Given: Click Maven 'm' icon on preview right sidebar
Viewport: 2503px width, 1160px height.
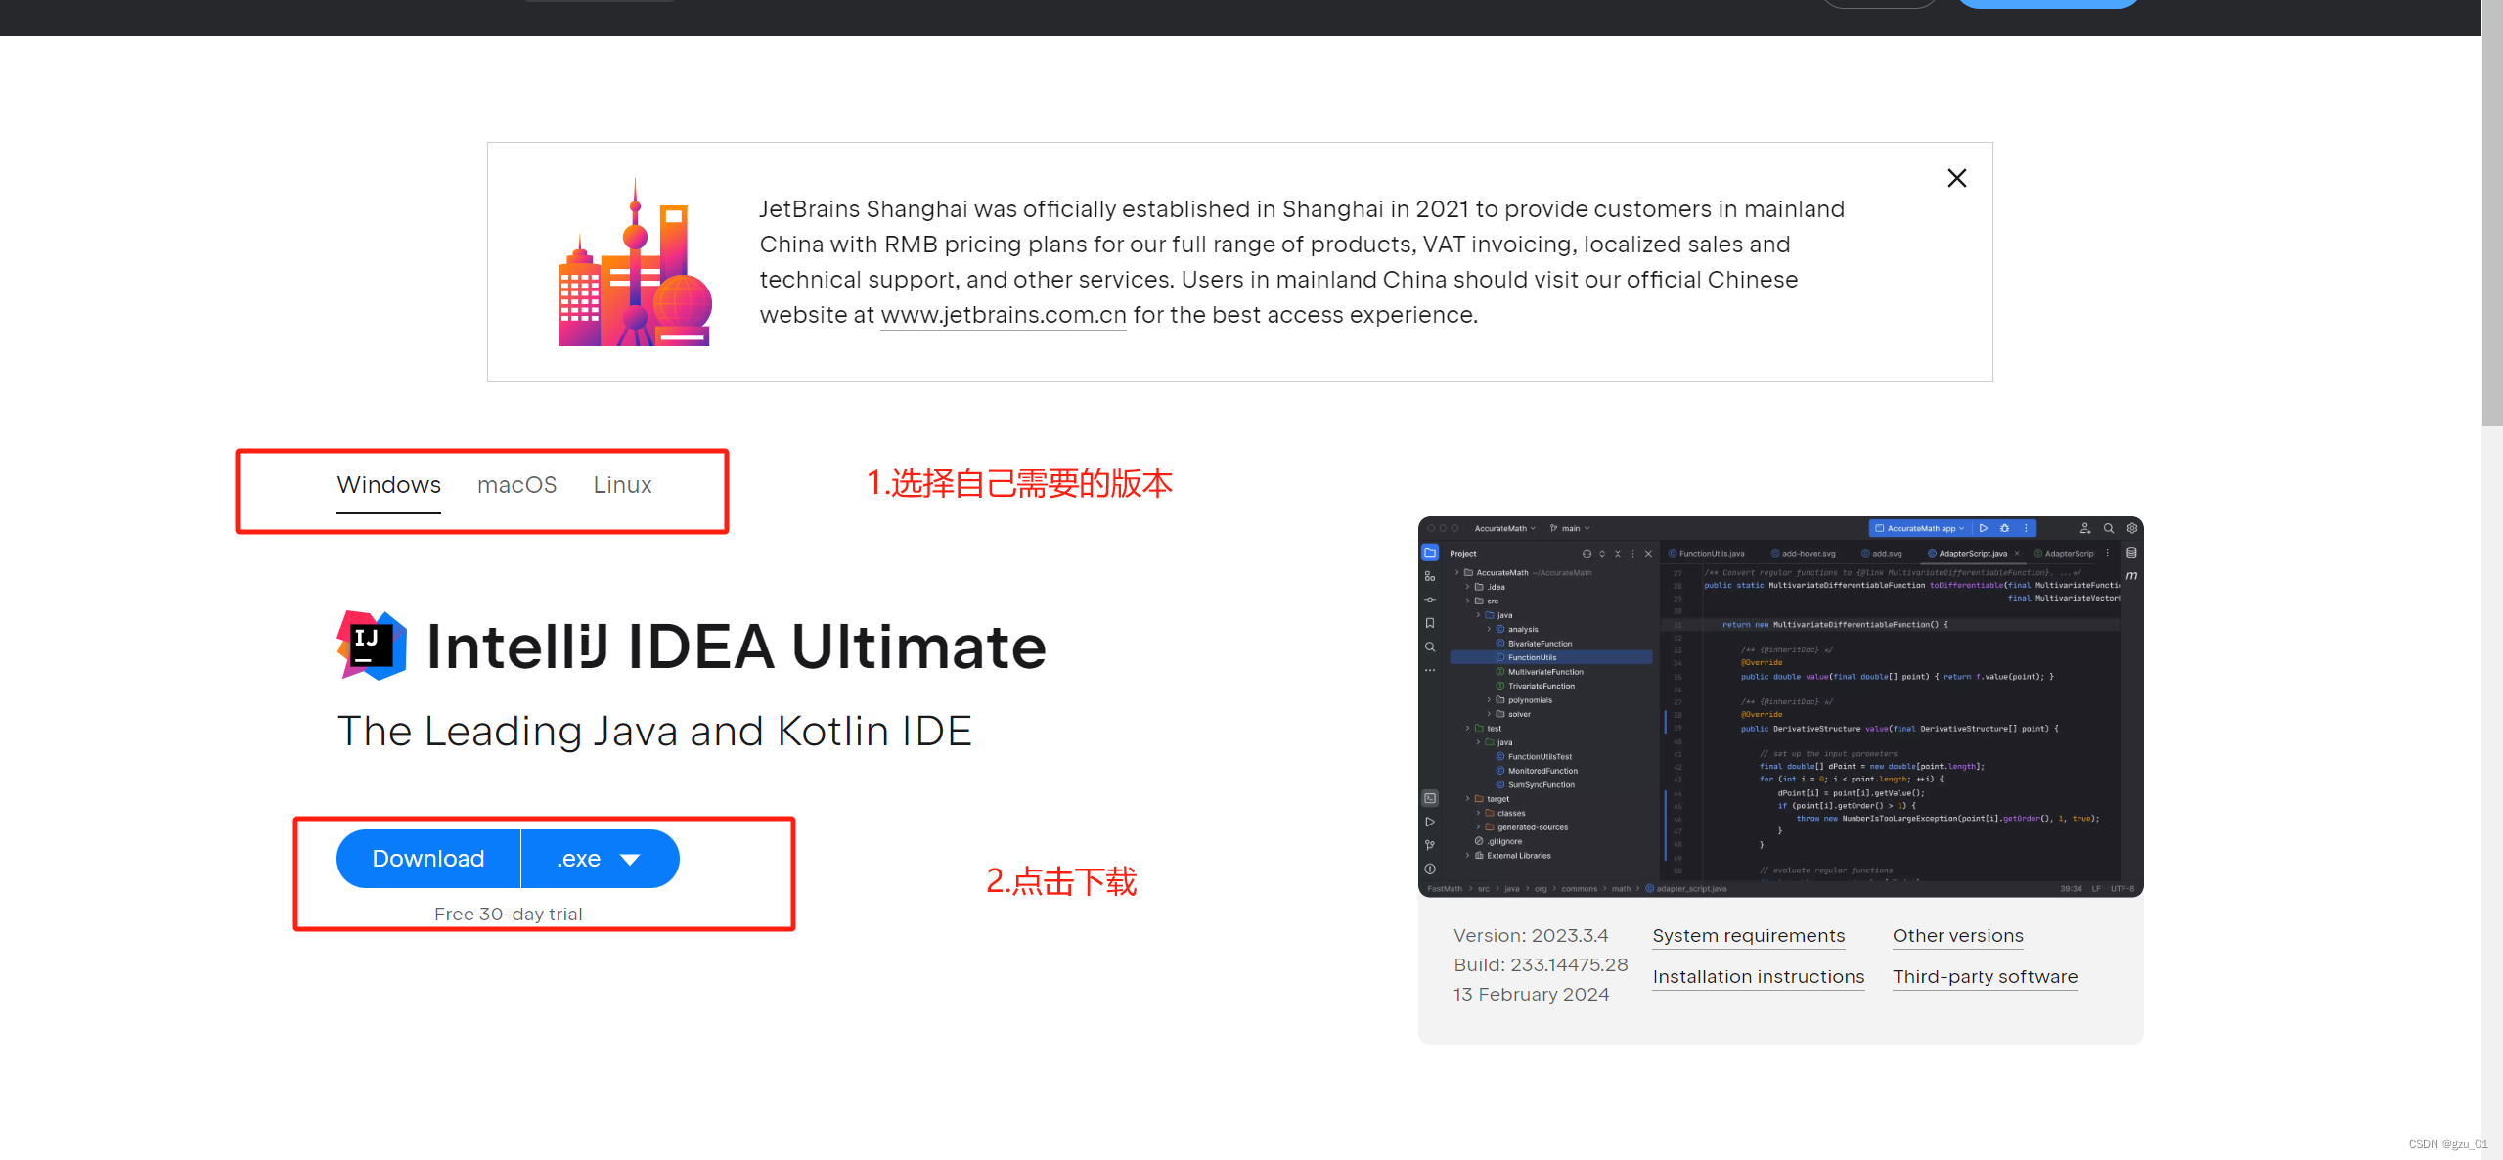Looking at the screenshot, I should (x=2131, y=576).
